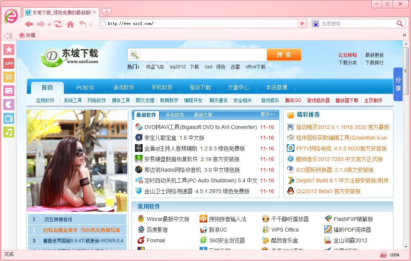Click the 东坡下载 site logo
This screenshot has width=411, height=261.
(69, 57)
